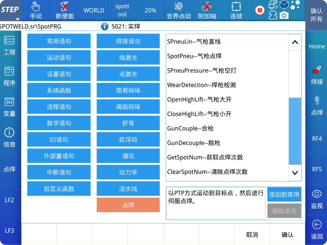Select the IO语句 category
327x245 pixels.
coord(59,139)
